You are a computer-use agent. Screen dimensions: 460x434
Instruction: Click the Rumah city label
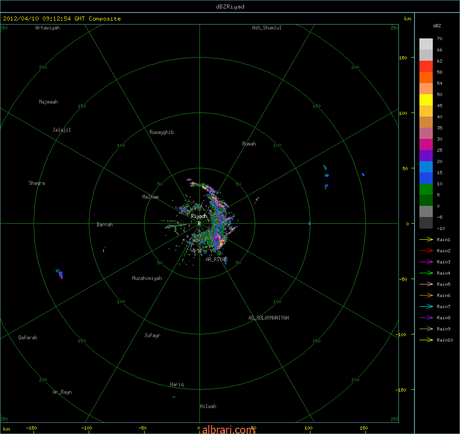click(249, 144)
